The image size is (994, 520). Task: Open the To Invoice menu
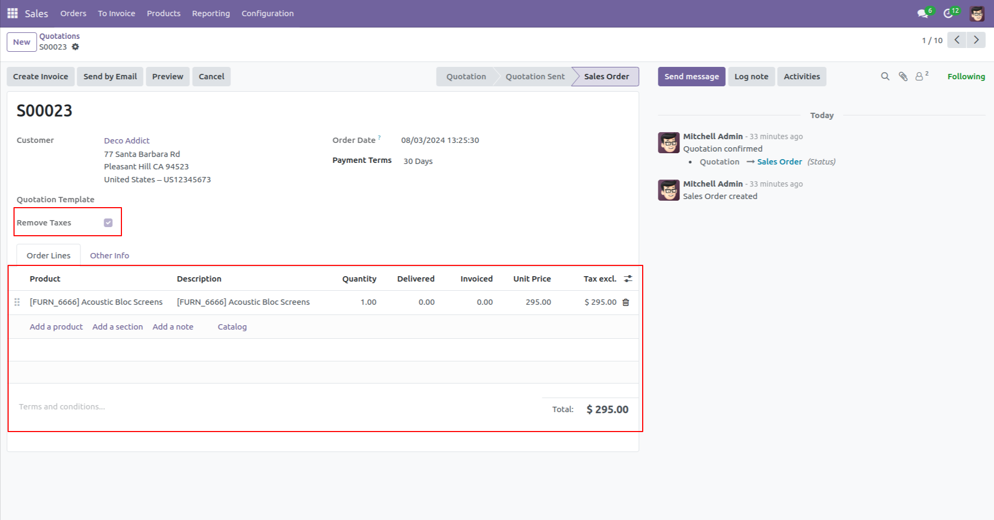(x=117, y=13)
